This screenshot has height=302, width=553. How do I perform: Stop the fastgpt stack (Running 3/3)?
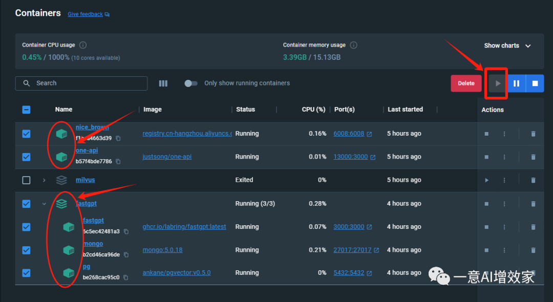coord(487,204)
